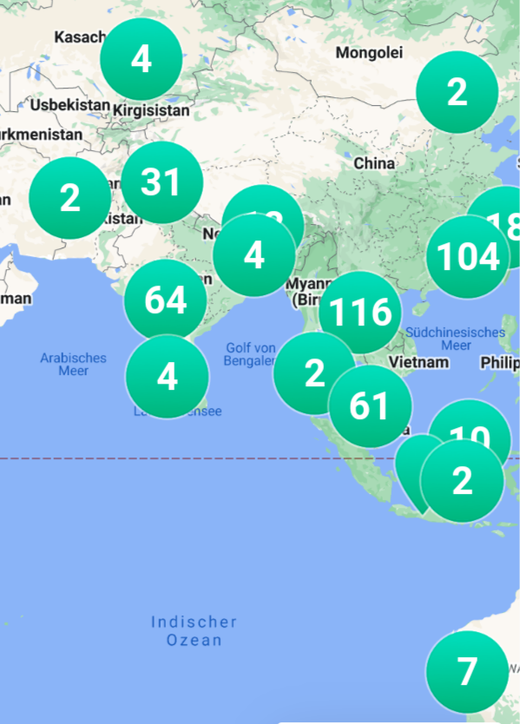This screenshot has width=520, height=724.
Task: Click the Arabisches Meer sea label
Action: (74, 365)
